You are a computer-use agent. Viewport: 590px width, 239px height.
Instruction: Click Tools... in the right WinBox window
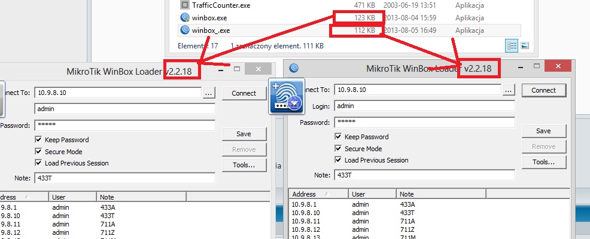tap(544, 162)
